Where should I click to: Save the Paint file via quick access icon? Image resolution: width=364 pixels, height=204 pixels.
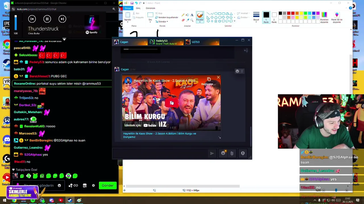[132, 3]
